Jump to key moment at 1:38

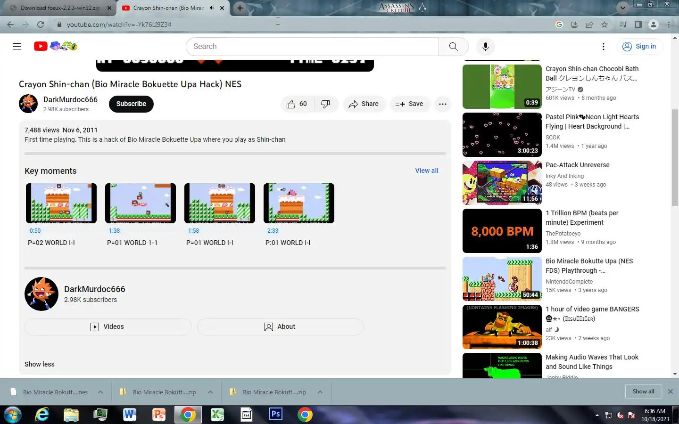coord(141,204)
